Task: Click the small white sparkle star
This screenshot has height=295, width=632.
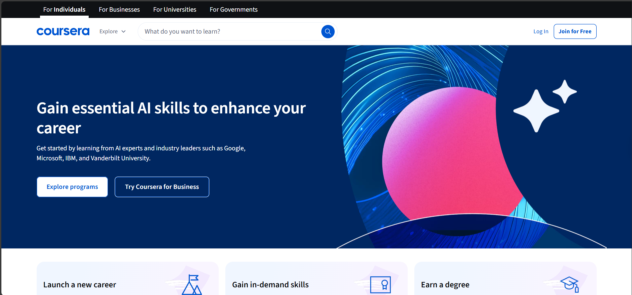Action: click(x=564, y=91)
